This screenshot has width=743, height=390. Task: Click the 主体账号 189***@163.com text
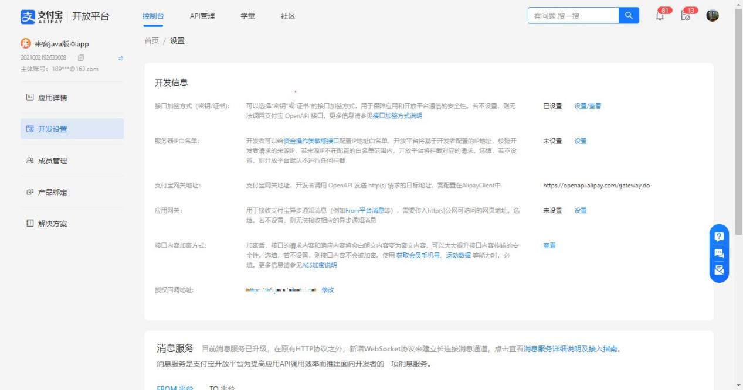pyautogui.click(x=59, y=69)
